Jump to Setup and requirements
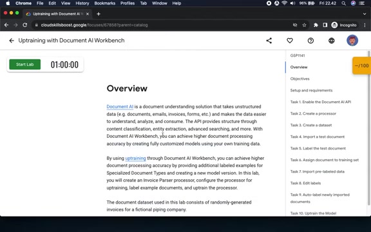 click(x=311, y=90)
